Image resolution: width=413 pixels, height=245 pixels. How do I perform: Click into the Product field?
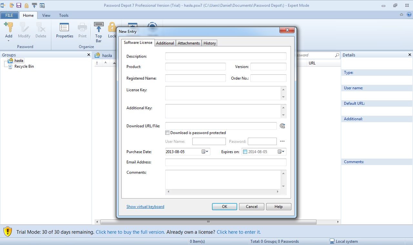click(196, 67)
